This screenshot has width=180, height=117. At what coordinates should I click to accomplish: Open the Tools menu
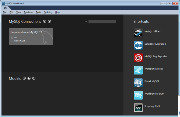[x=38, y=12]
